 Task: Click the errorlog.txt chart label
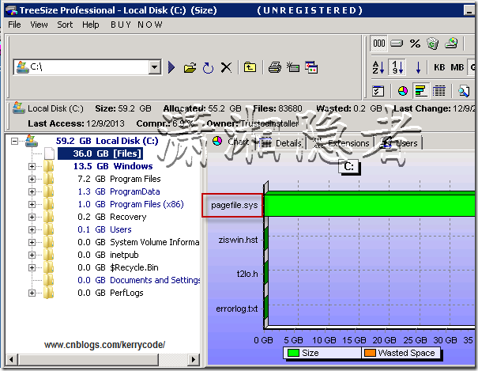237,309
